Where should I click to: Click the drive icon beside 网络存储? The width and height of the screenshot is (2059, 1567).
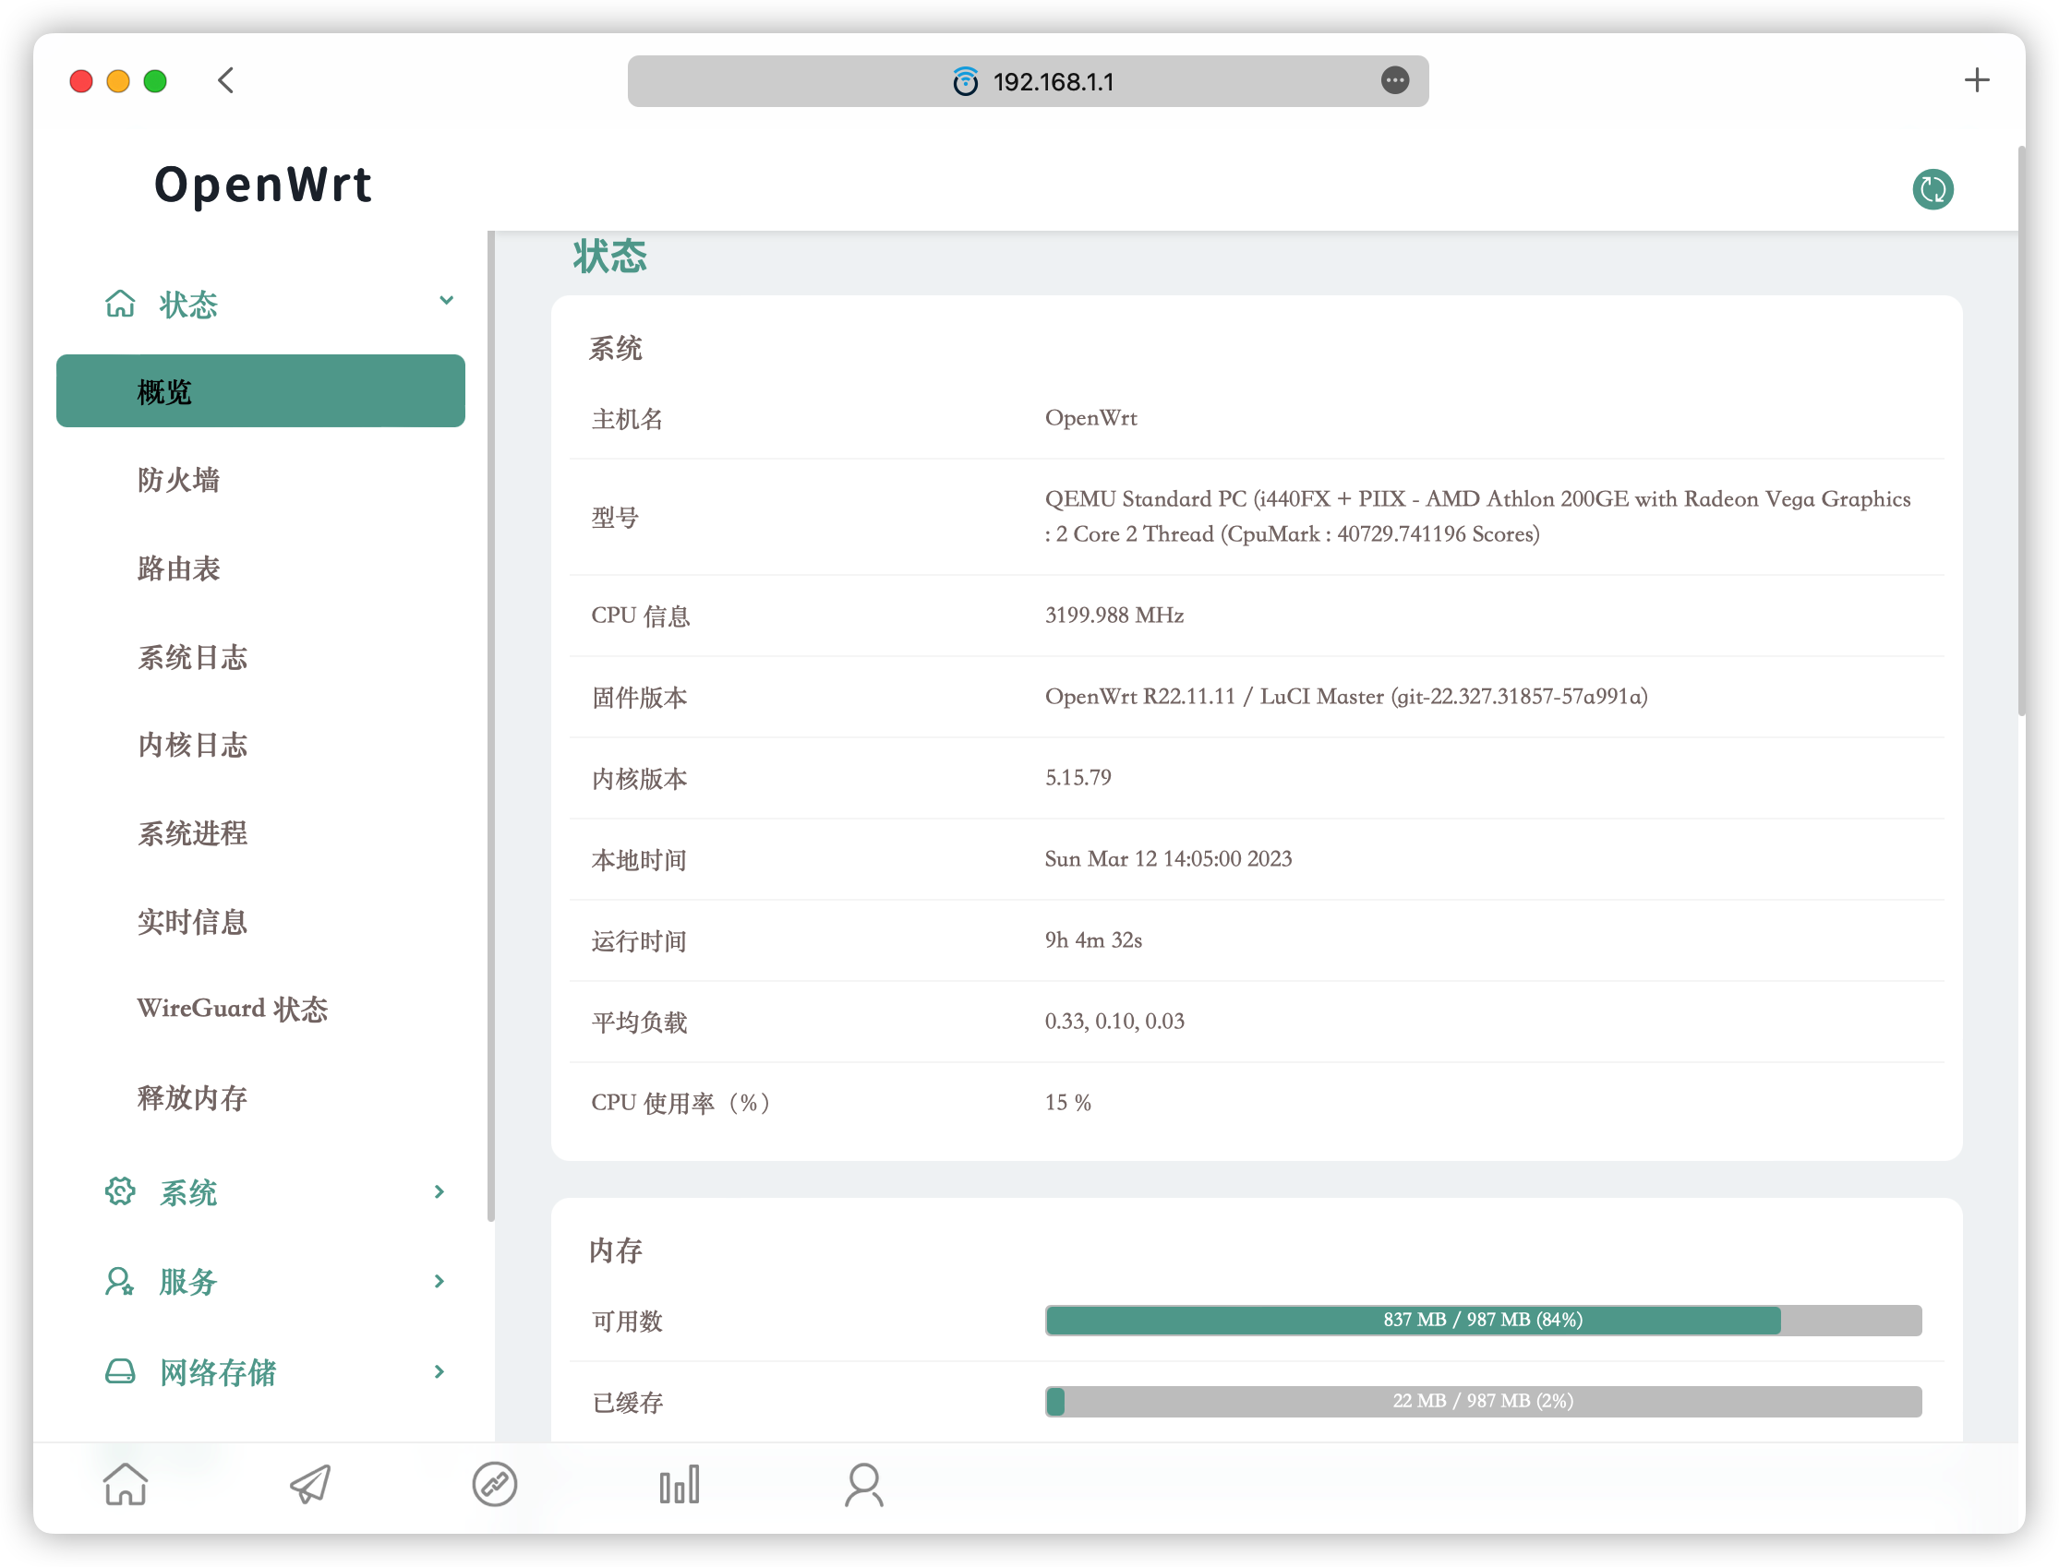coord(120,1370)
